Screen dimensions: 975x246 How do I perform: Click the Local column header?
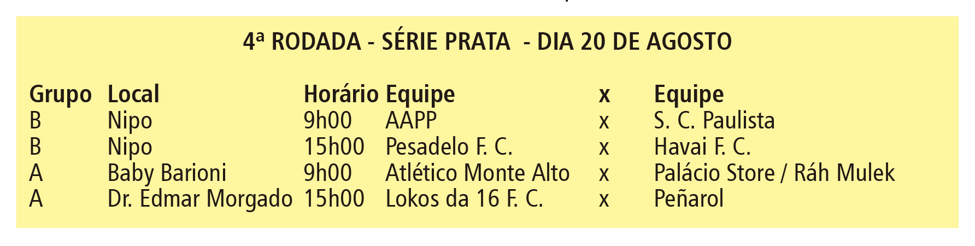[133, 95]
